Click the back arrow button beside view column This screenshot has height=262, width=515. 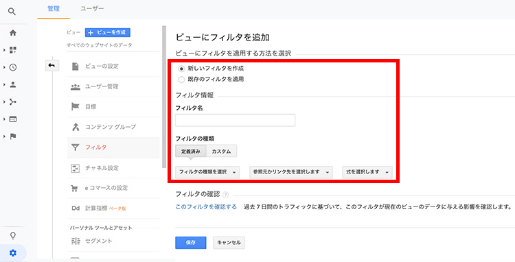click(51, 66)
